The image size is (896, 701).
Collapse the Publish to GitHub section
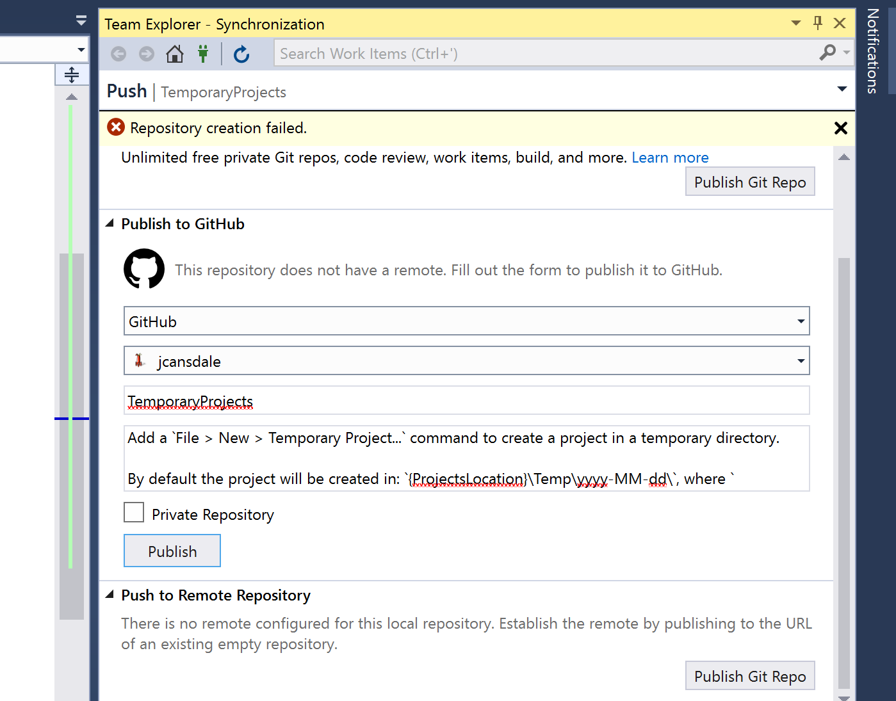[110, 223]
